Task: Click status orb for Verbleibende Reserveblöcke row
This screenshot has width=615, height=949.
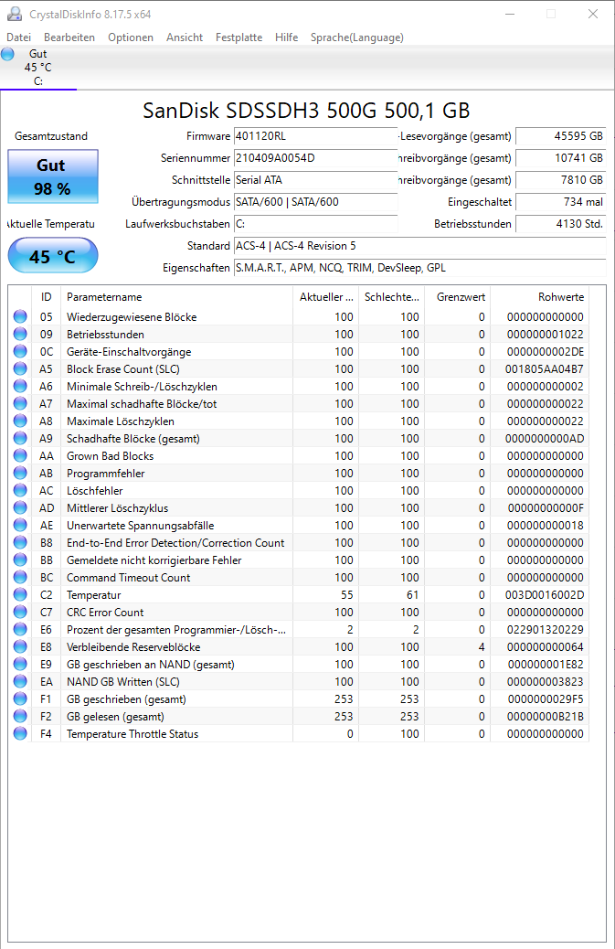Action: pos(20,647)
